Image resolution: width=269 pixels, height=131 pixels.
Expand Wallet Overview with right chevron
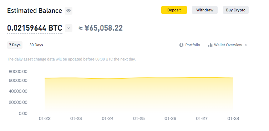tap(246, 45)
